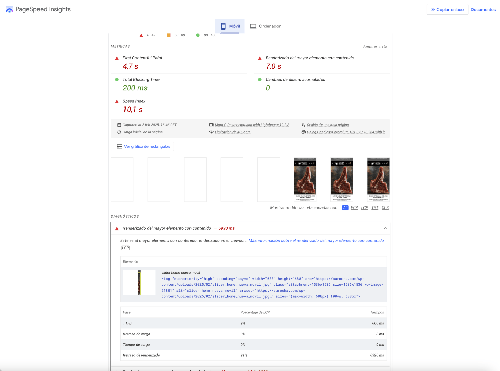
Task: Click the red triangle 0–49 legend marker
Action: [141, 35]
